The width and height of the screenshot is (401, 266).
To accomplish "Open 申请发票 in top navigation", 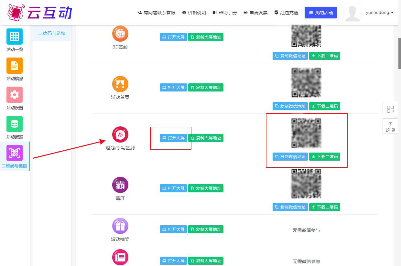I will (x=255, y=13).
